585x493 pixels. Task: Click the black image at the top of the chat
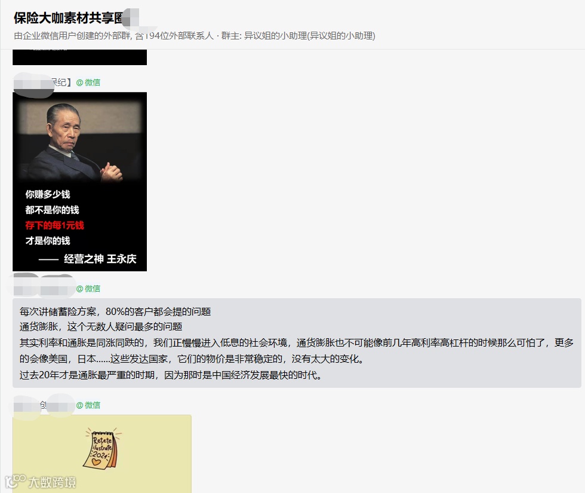pyautogui.click(x=79, y=57)
